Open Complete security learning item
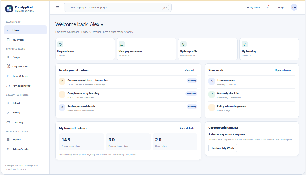This screenshot has height=175, width=306. coord(128,95)
